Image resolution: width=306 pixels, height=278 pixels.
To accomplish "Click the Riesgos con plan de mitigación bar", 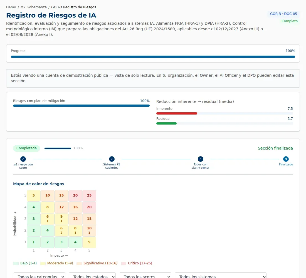I will click(x=82, y=106).
